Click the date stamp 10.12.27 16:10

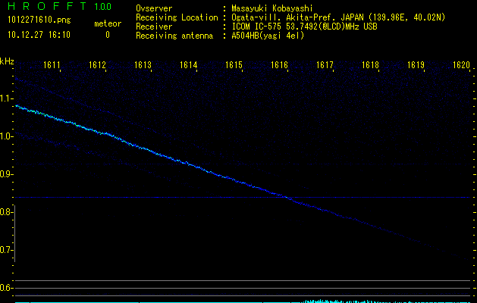[39, 35]
